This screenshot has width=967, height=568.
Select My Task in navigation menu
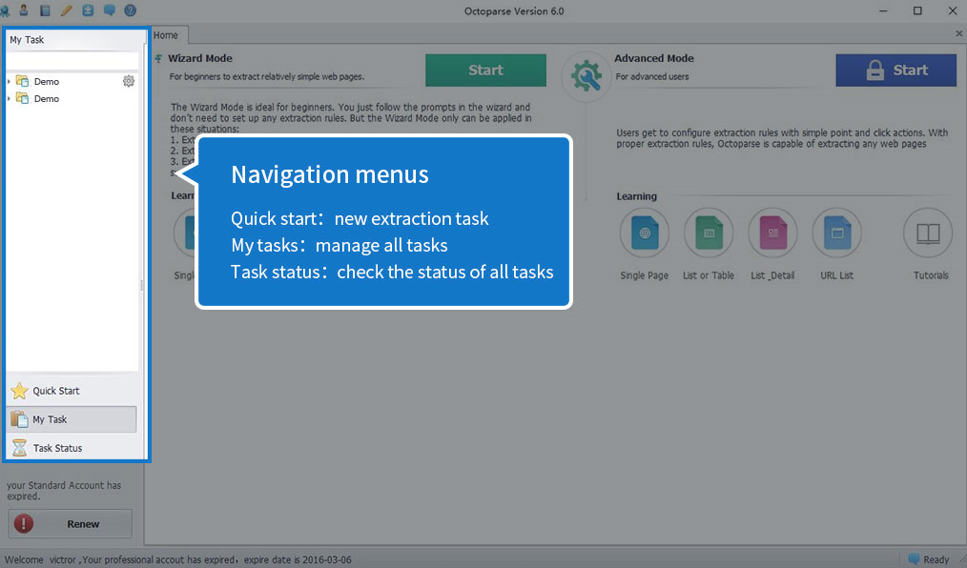(x=72, y=419)
